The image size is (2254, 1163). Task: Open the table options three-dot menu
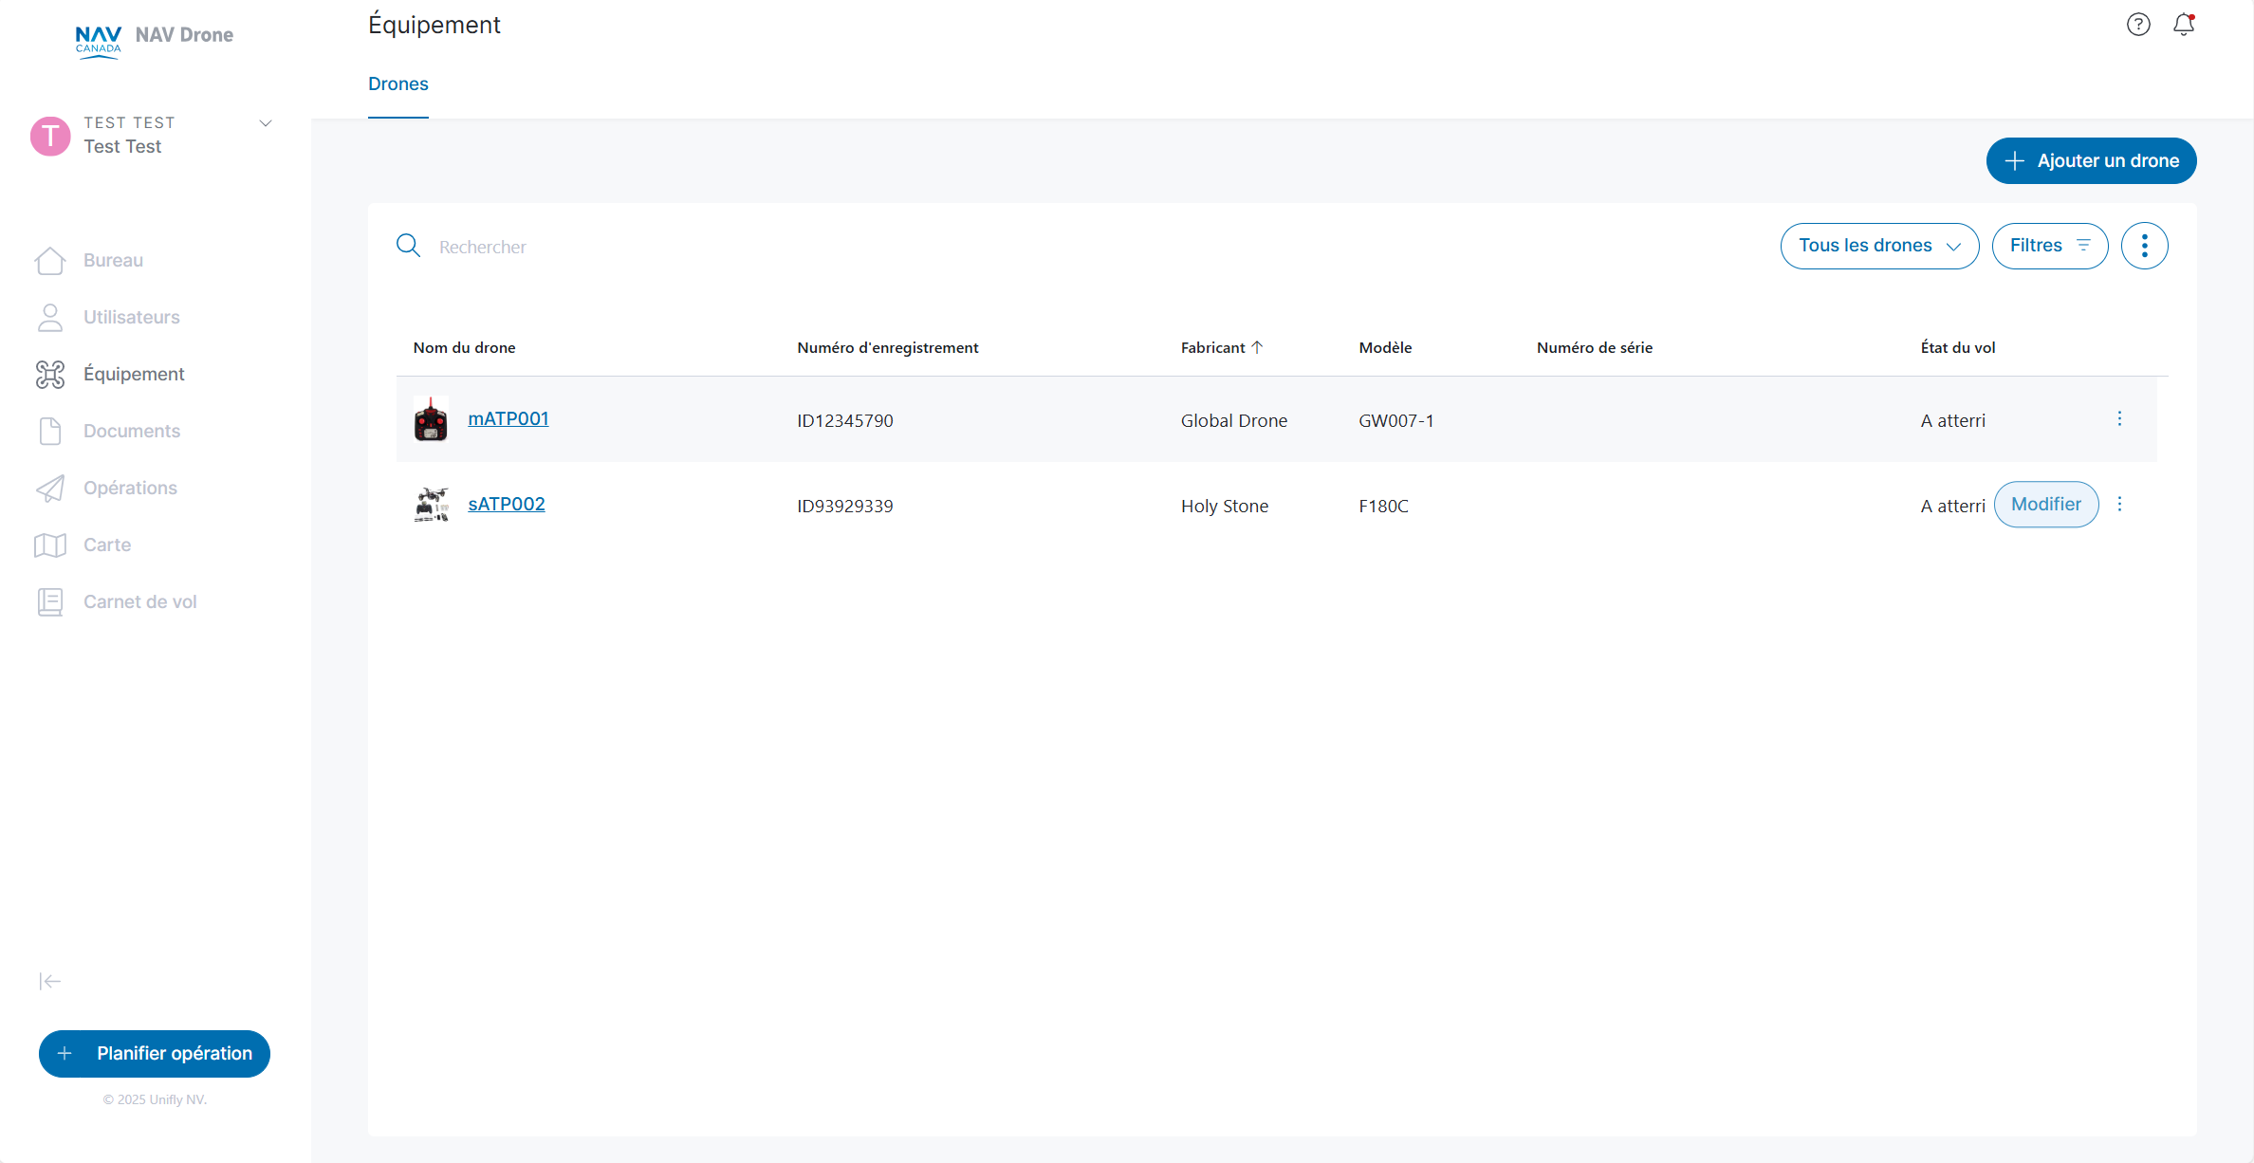(2144, 246)
